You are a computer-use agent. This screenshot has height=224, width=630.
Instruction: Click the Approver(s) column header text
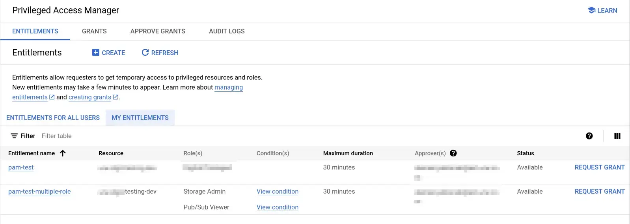tap(430, 153)
